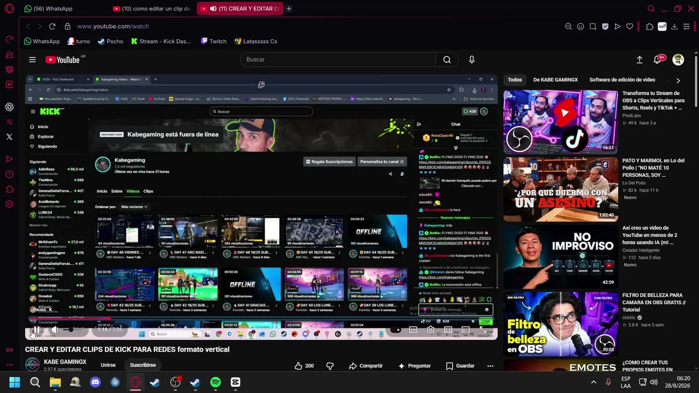Open the KABE GAMINGX channel avatar
This screenshot has width=699, height=393.
tap(33, 365)
